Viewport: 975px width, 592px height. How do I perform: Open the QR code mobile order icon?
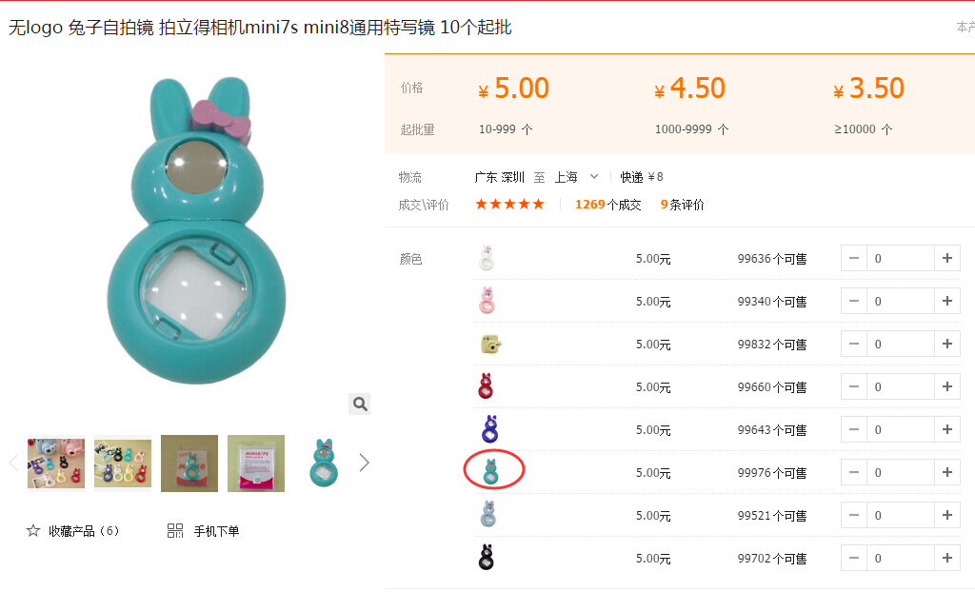(x=175, y=530)
